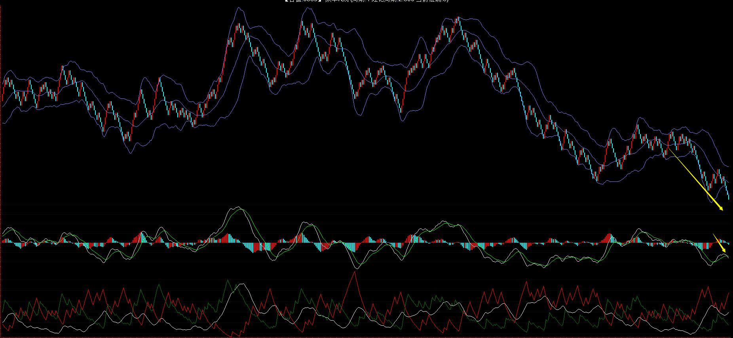
Task: Click the partially hidden chart title text at top
Action: [x=366, y=1]
